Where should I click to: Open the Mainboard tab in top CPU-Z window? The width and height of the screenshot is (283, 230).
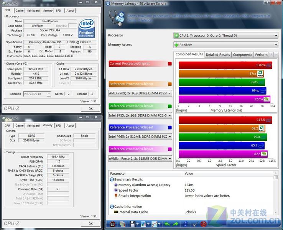click(x=33, y=11)
